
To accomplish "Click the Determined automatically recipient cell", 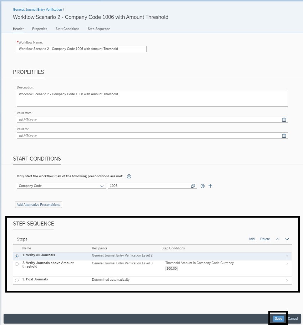I will tap(111, 280).
